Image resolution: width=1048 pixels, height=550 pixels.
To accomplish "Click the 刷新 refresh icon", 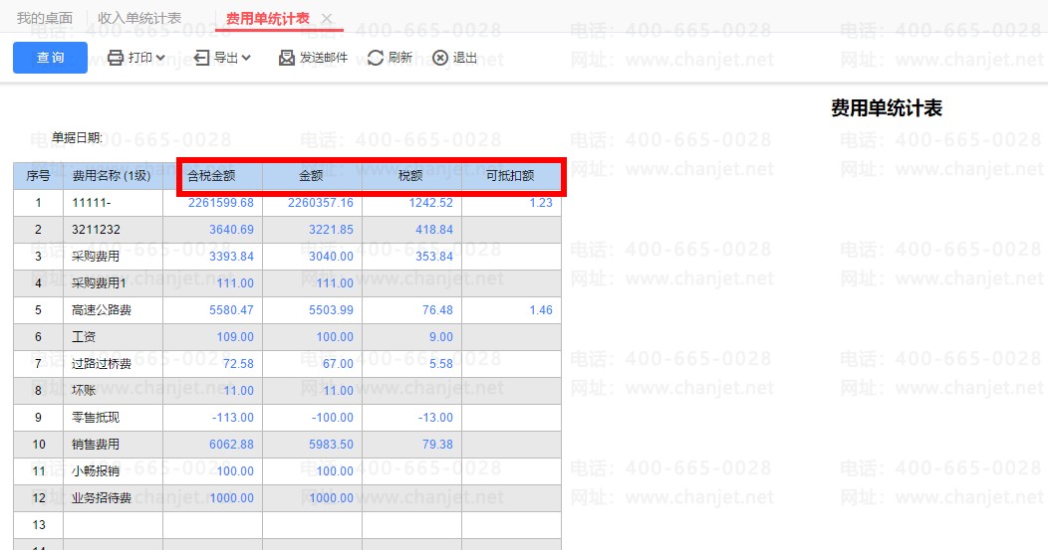I will (376, 58).
